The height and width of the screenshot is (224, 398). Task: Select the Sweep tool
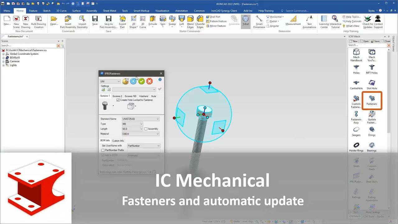172,21
